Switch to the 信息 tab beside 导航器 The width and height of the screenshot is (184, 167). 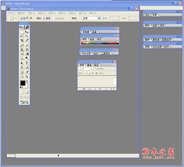point(94,32)
